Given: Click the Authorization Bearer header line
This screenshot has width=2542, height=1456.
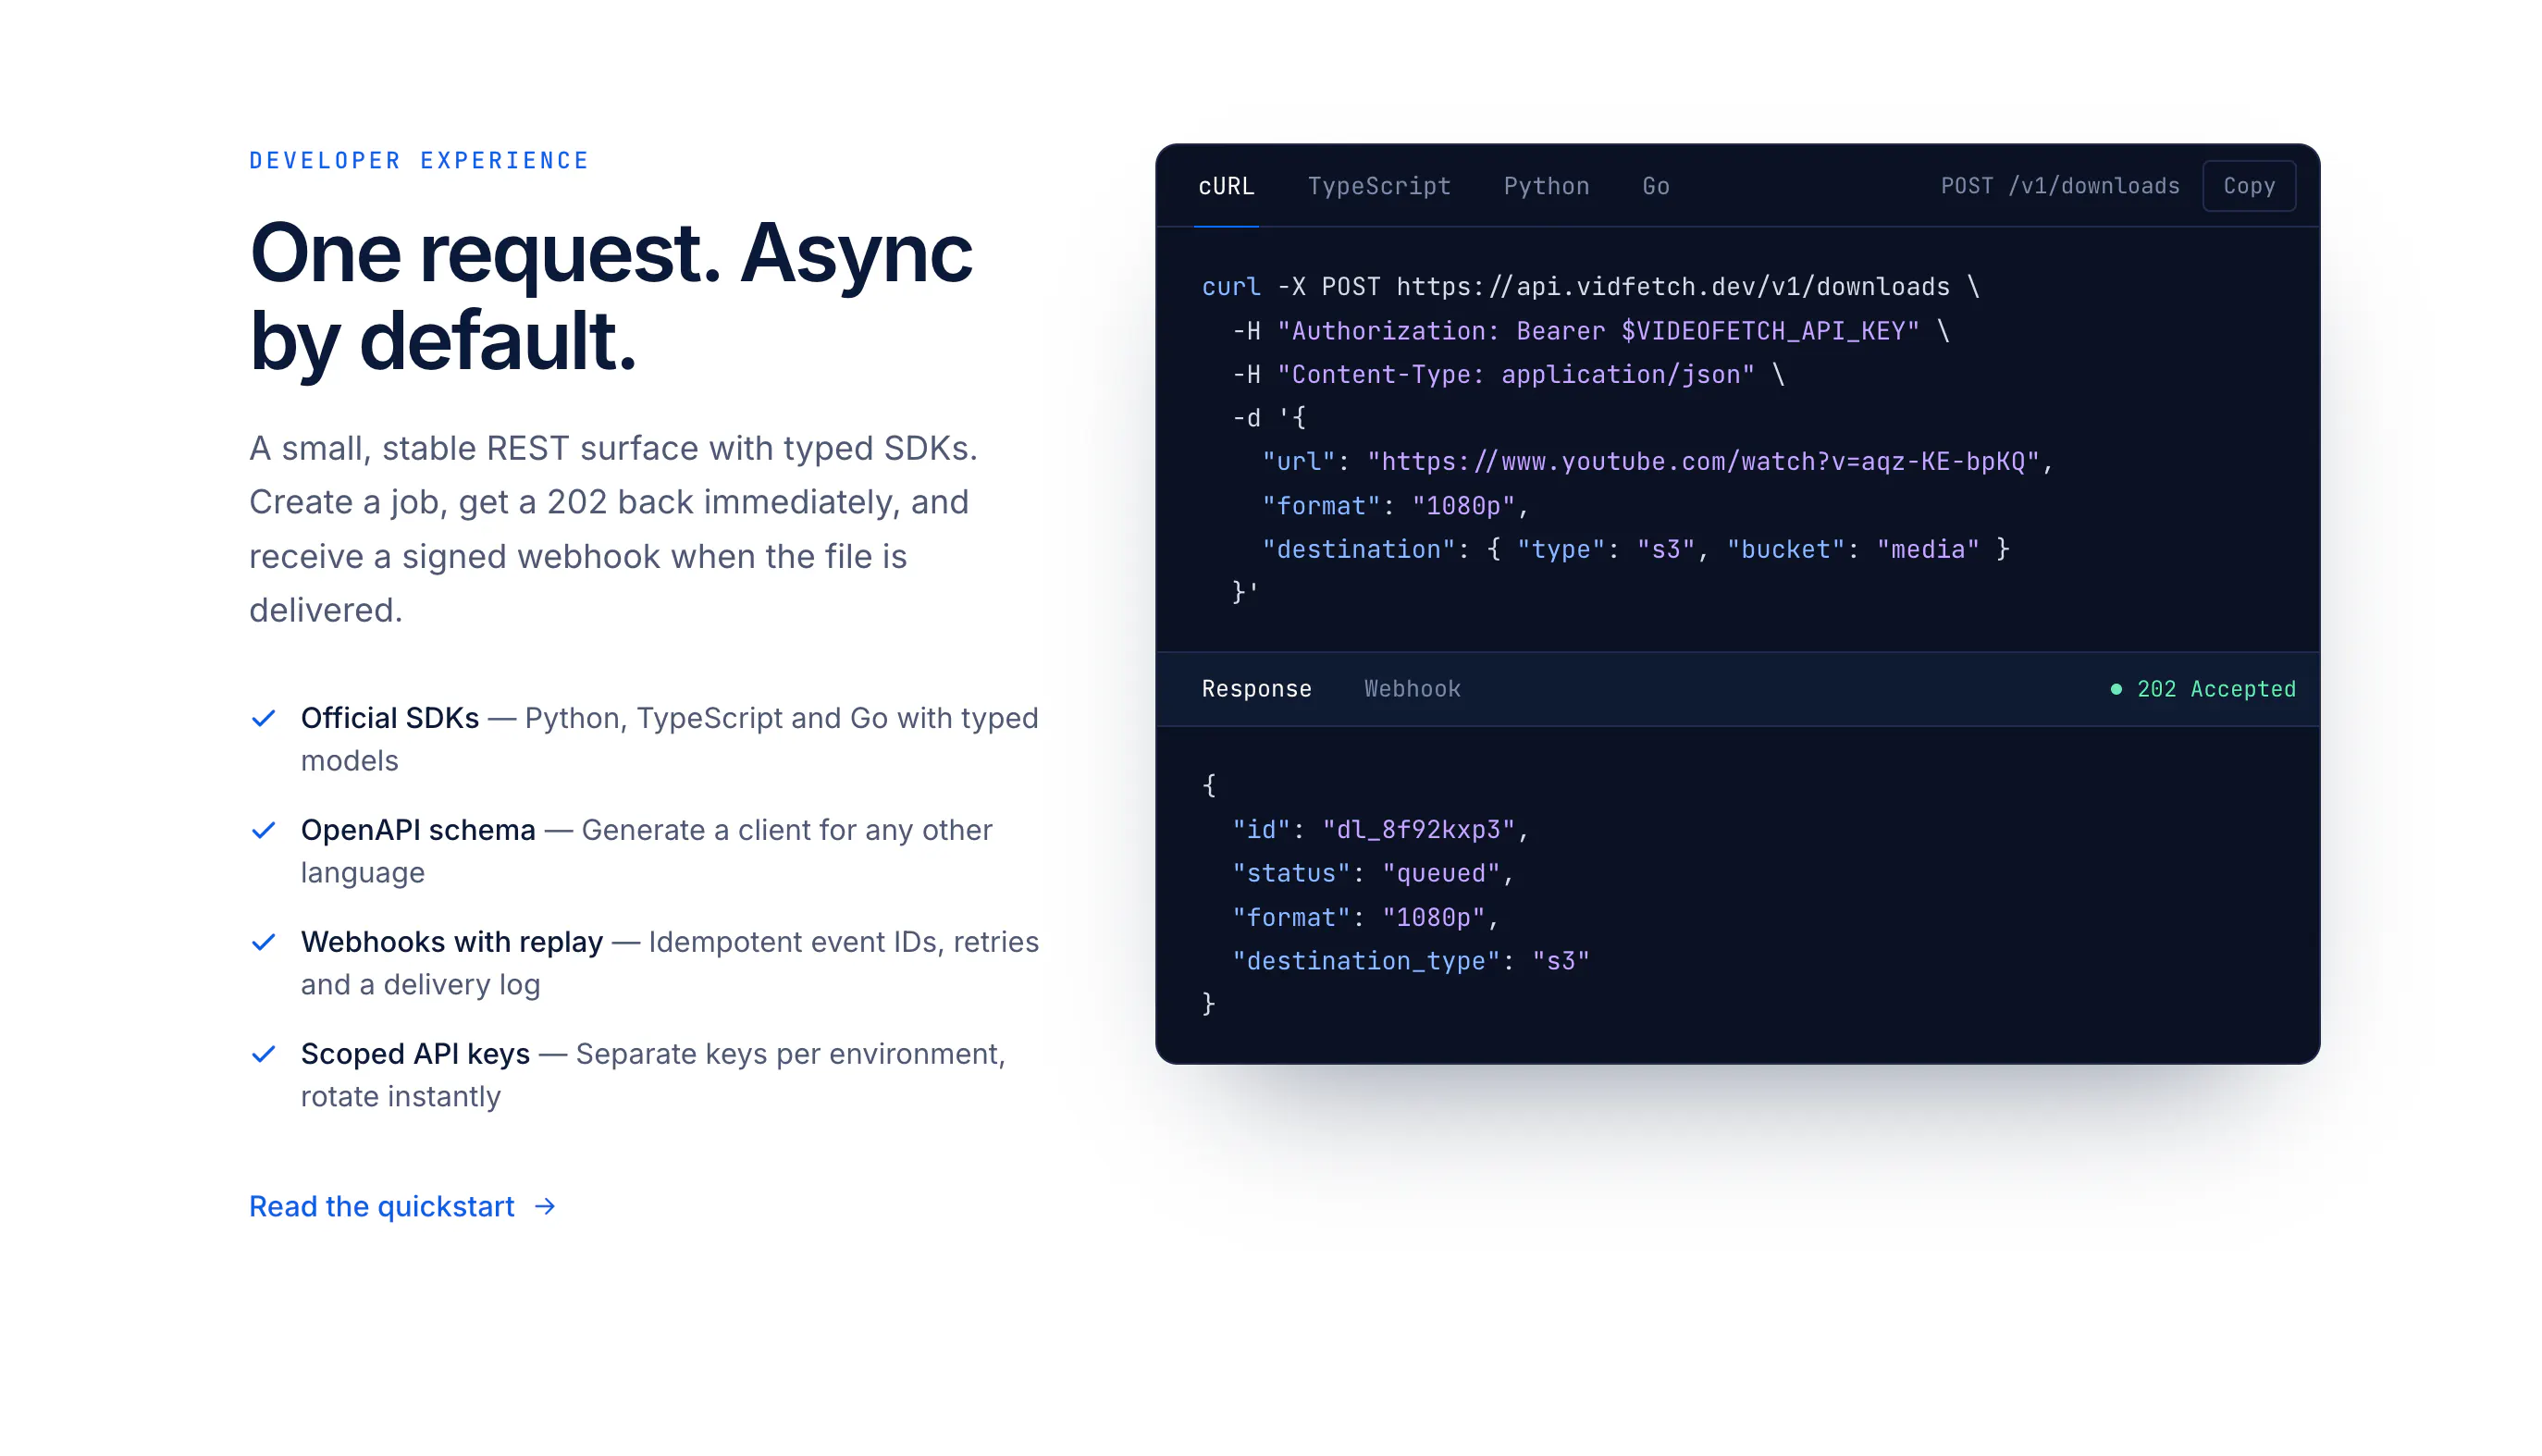Looking at the screenshot, I should pyautogui.click(x=1591, y=331).
